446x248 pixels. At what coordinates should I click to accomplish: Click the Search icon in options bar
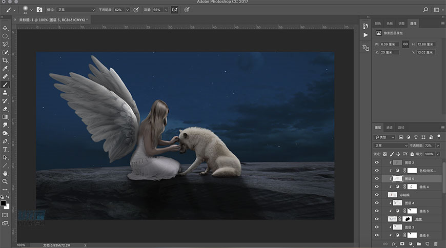pyautogui.click(x=425, y=10)
